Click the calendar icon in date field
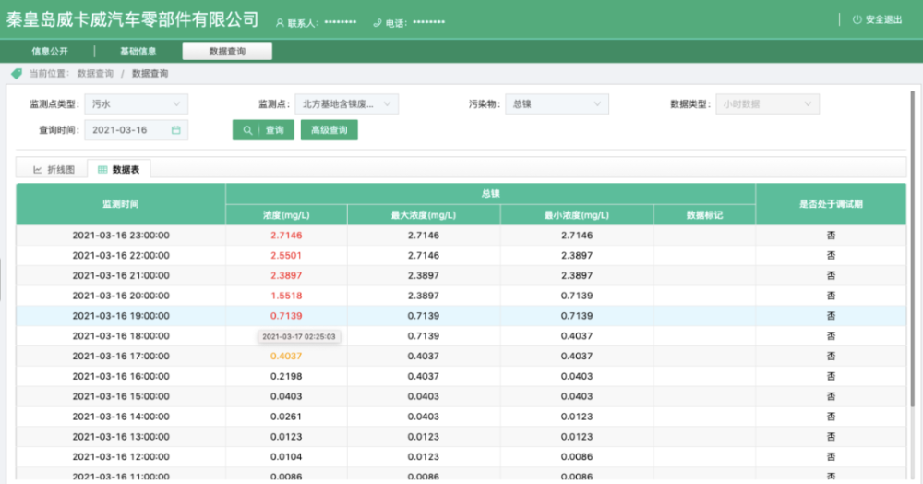Screen dimensions: 923x484 coord(175,131)
